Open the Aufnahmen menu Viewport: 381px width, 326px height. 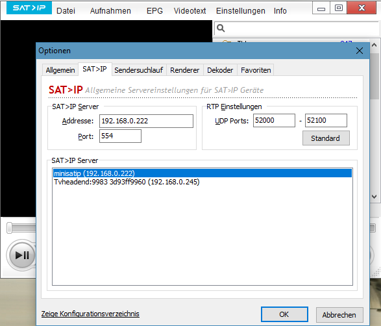click(x=110, y=10)
